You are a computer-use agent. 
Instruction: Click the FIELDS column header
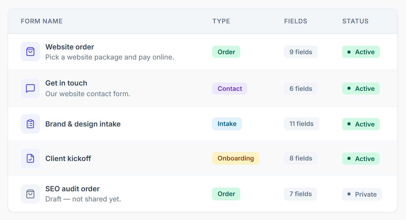click(x=296, y=21)
